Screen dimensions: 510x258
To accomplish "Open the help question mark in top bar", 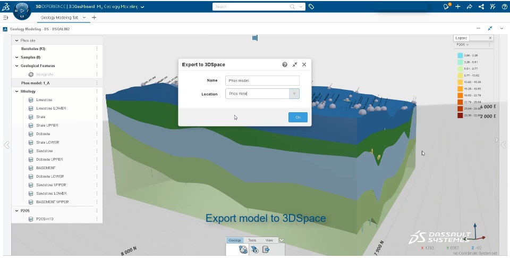I will 504,6.
